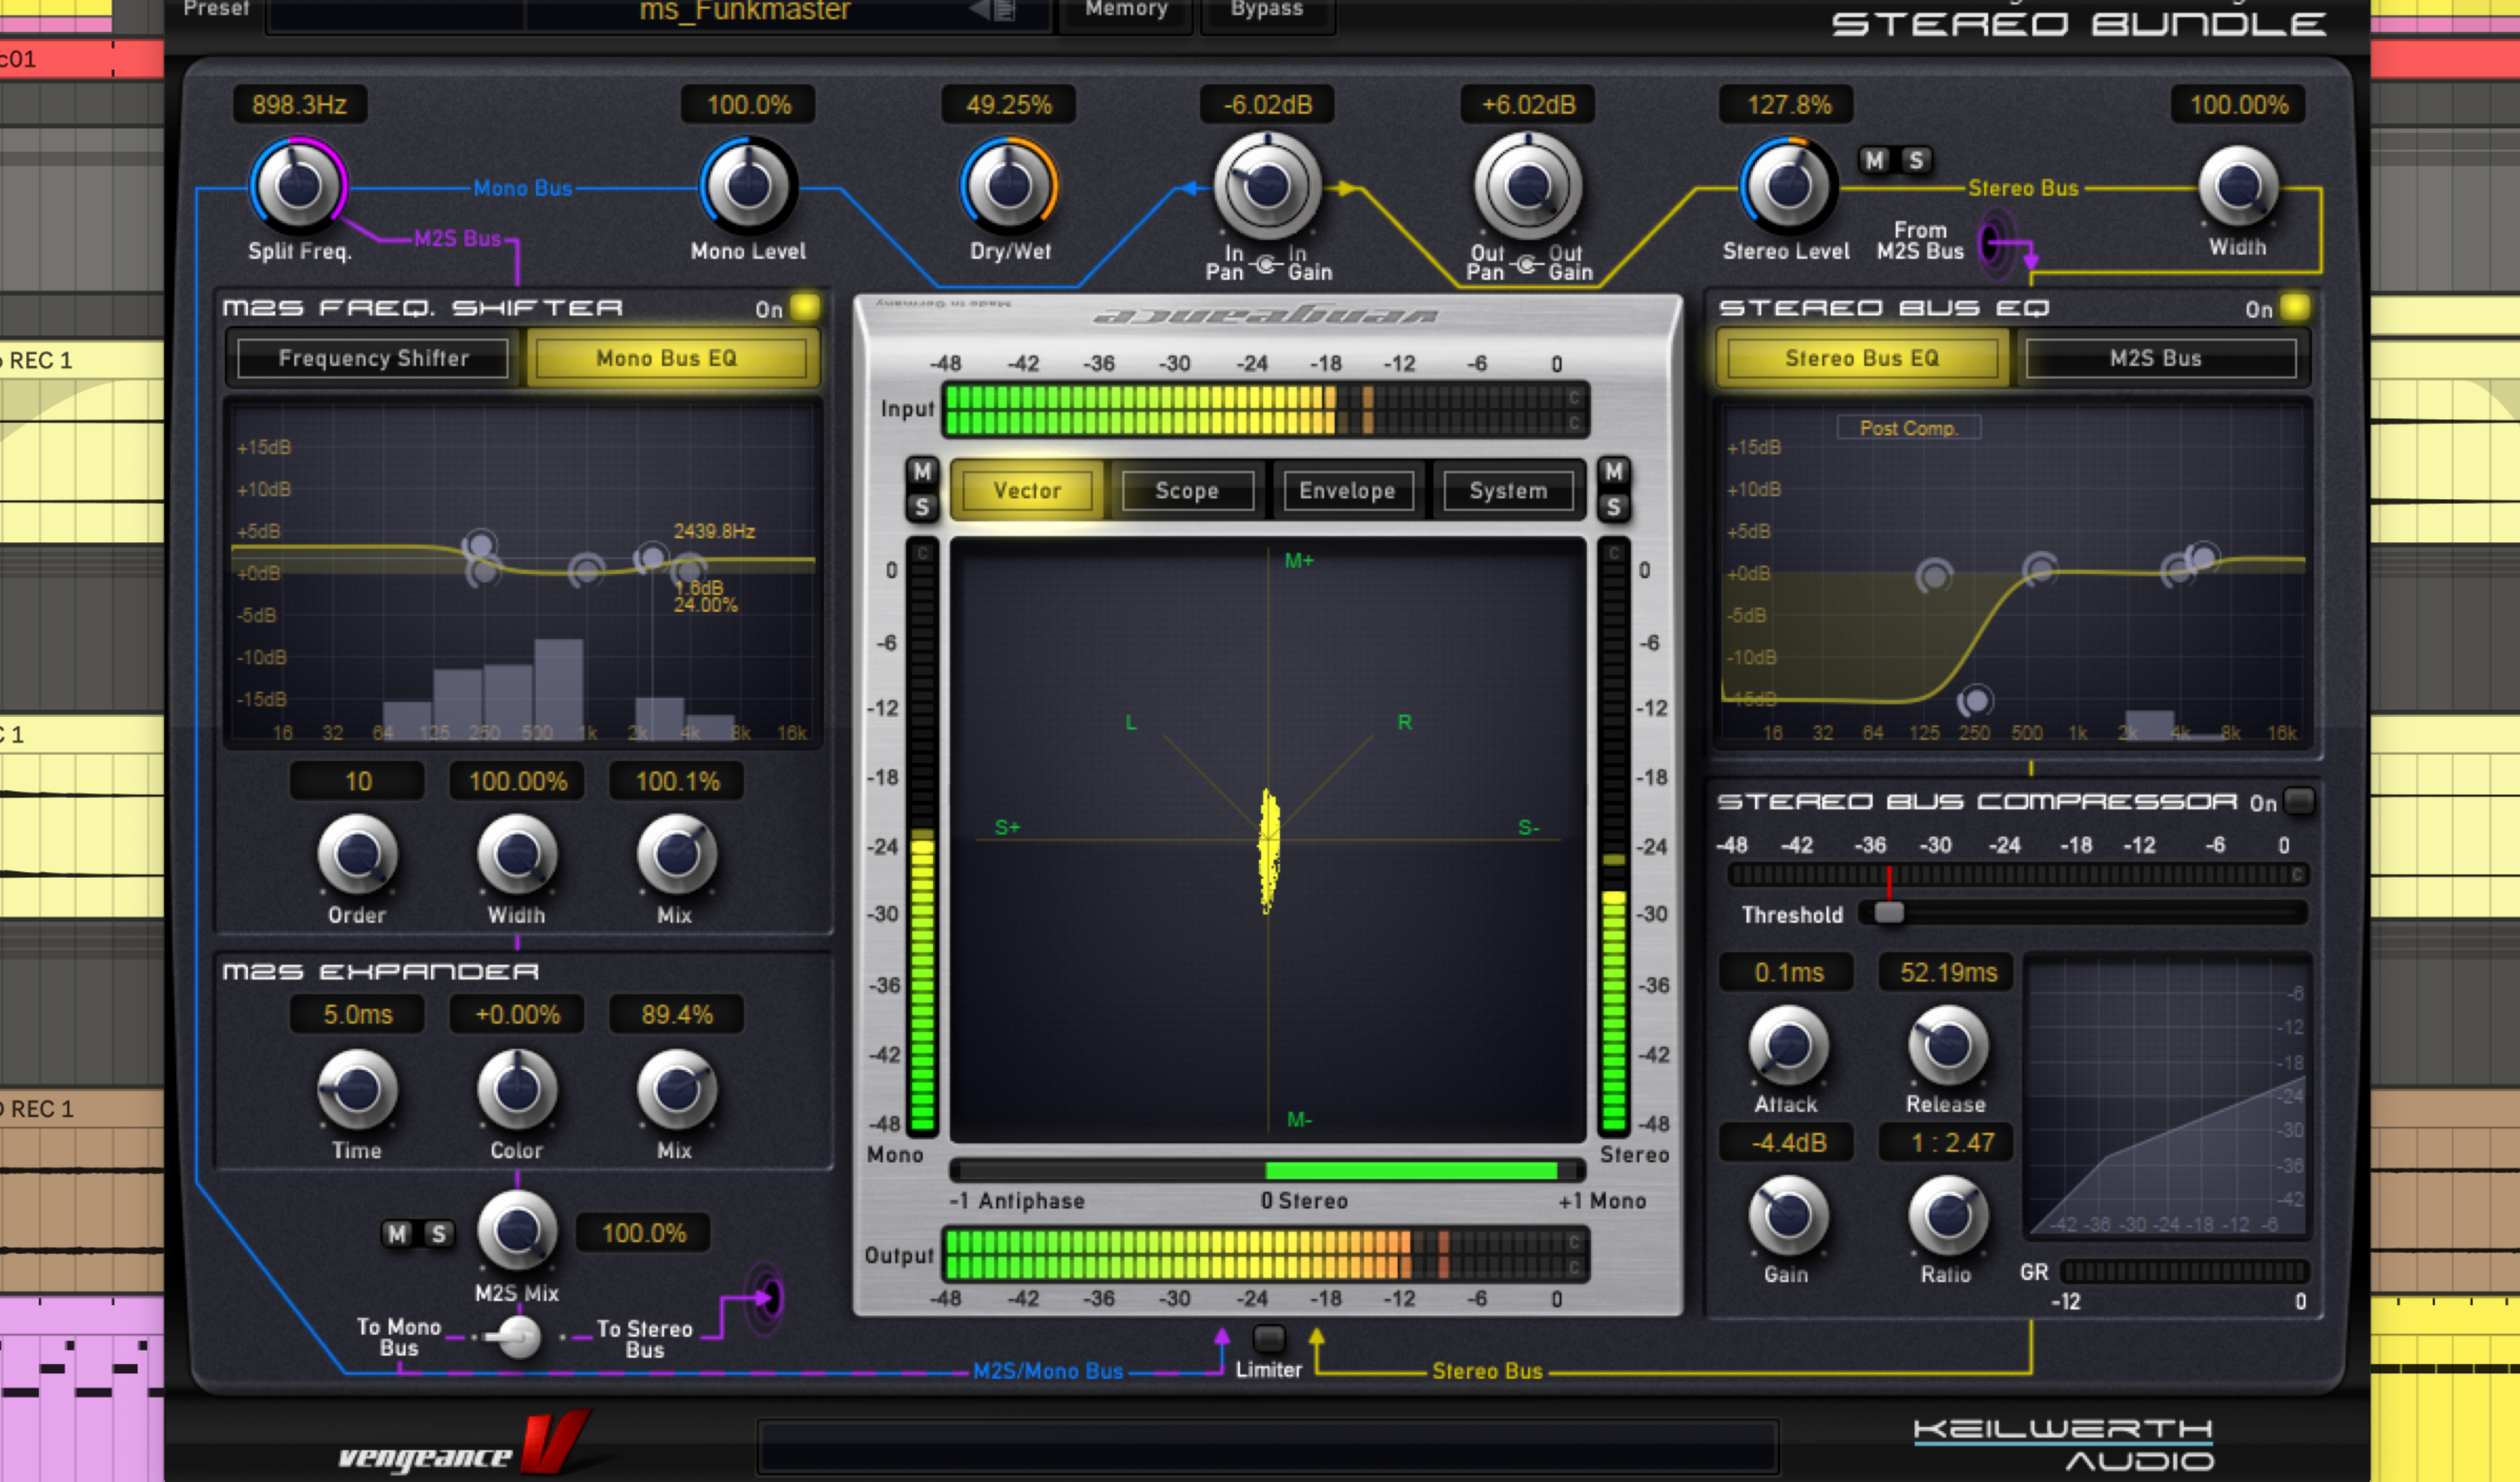The height and width of the screenshot is (1482, 2520).
Task: Click the Split Freq. 898.3Hz value field
Action: point(299,105)
